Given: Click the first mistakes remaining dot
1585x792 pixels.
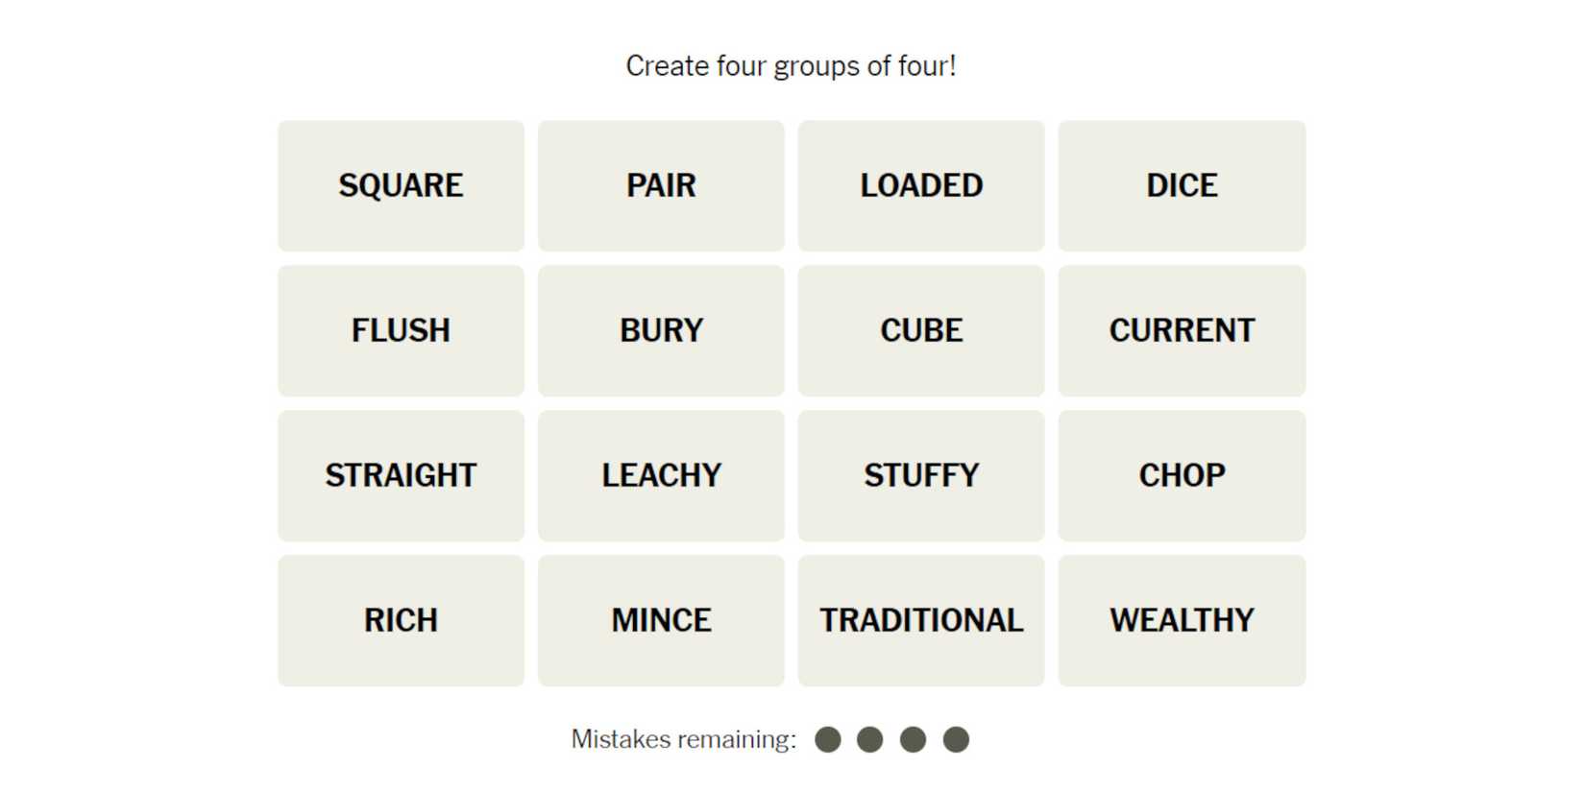Looking at the screenshot, I should coord(827,739).
